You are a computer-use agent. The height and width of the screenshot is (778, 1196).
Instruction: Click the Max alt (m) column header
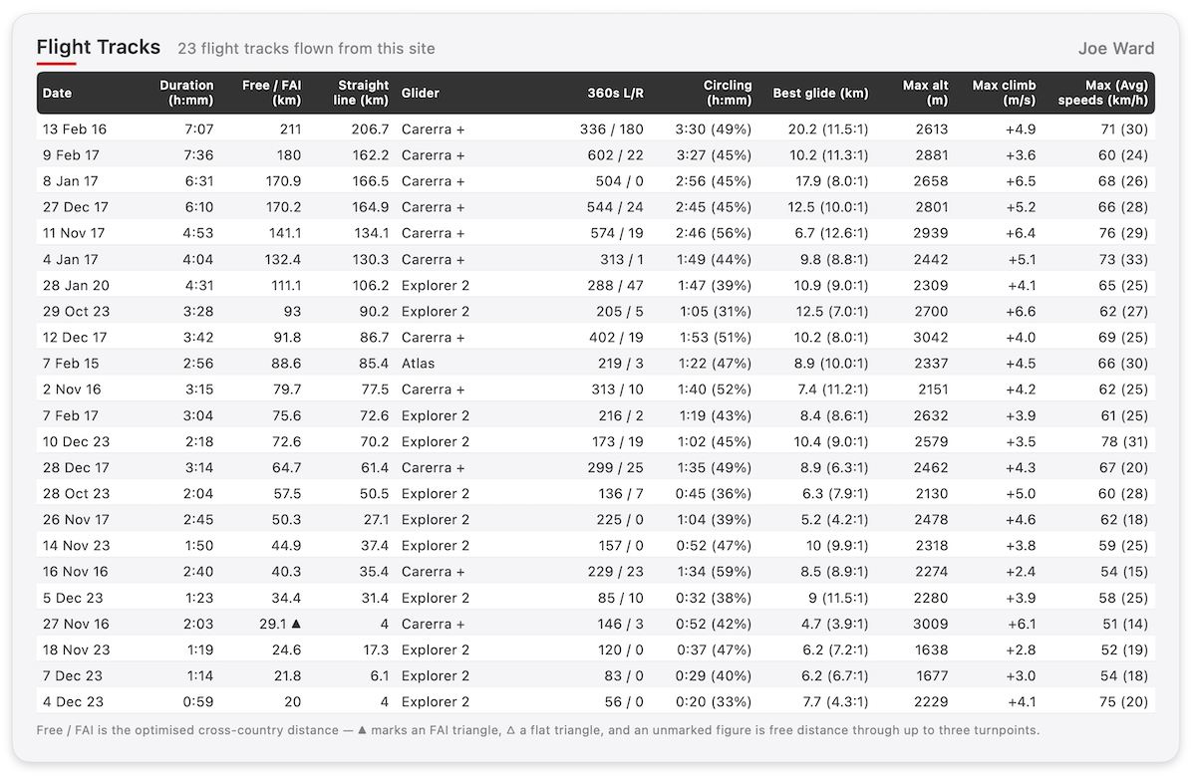925,93
